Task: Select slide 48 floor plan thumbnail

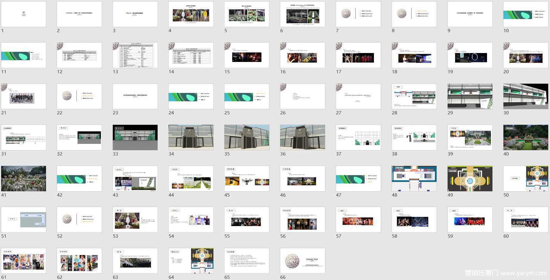Action: pyautogui.click(x=414, y=178)
